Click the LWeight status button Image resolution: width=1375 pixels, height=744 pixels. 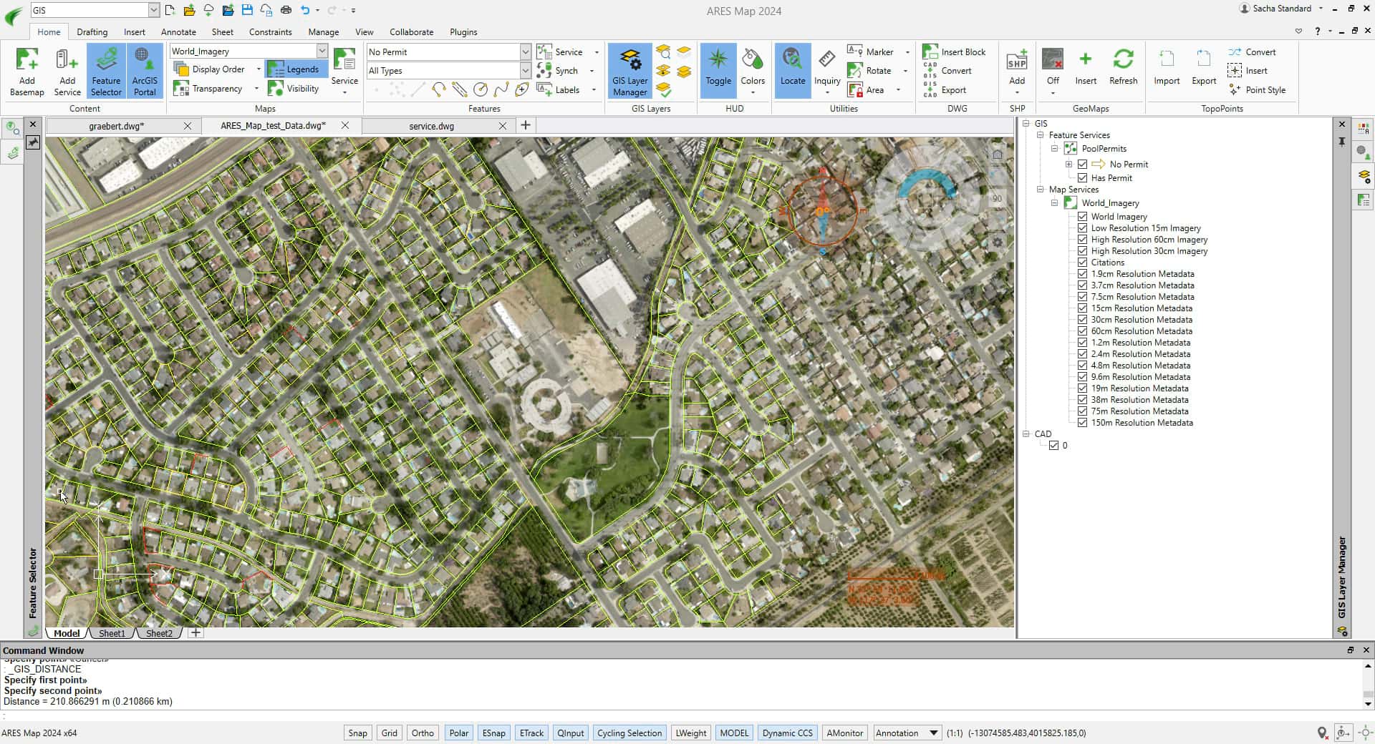(x=690, y=733)
